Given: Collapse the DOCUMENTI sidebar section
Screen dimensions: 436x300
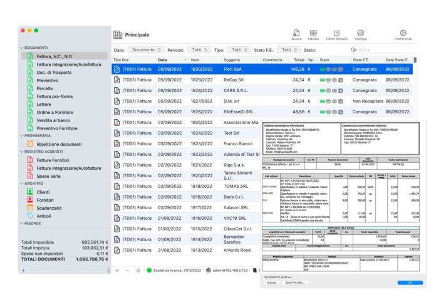Looking at the screenshot, I should click(22, 48).
